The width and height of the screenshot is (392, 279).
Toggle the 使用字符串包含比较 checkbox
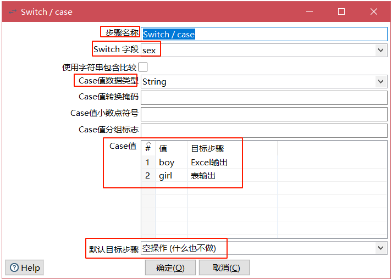click(143, 67)
